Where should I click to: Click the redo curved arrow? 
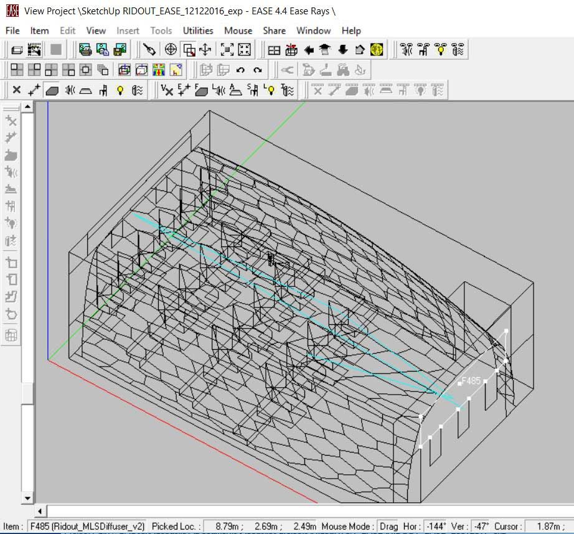click(258, 70)
